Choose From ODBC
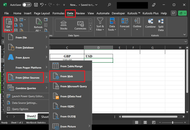190x130 pixels. pyautogui.click(x=70, y=106)
